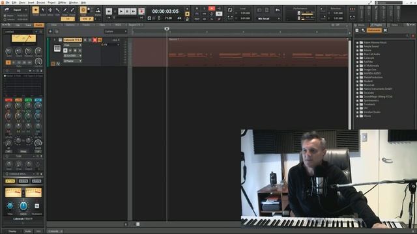Select the S-Type console emulation button

click(10, 181)
